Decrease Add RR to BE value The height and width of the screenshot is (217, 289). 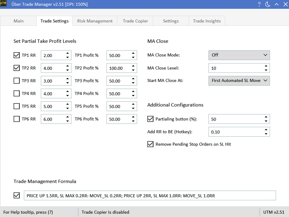point(266,134)
